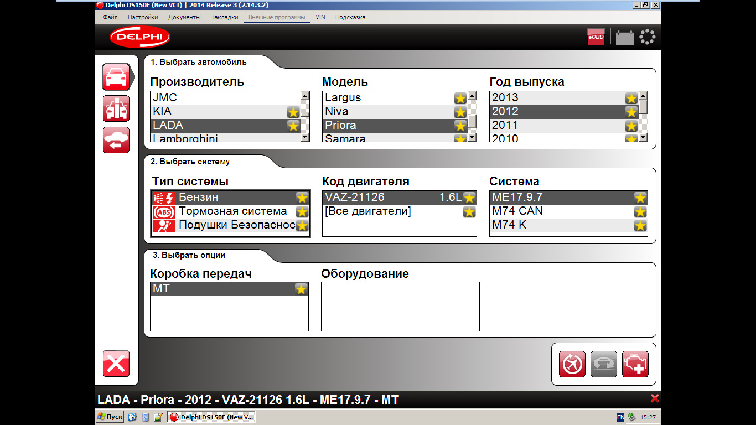Select KIA in manufacturer list
The height and width of the screenshot is (425, 756).
click(225, 112)
